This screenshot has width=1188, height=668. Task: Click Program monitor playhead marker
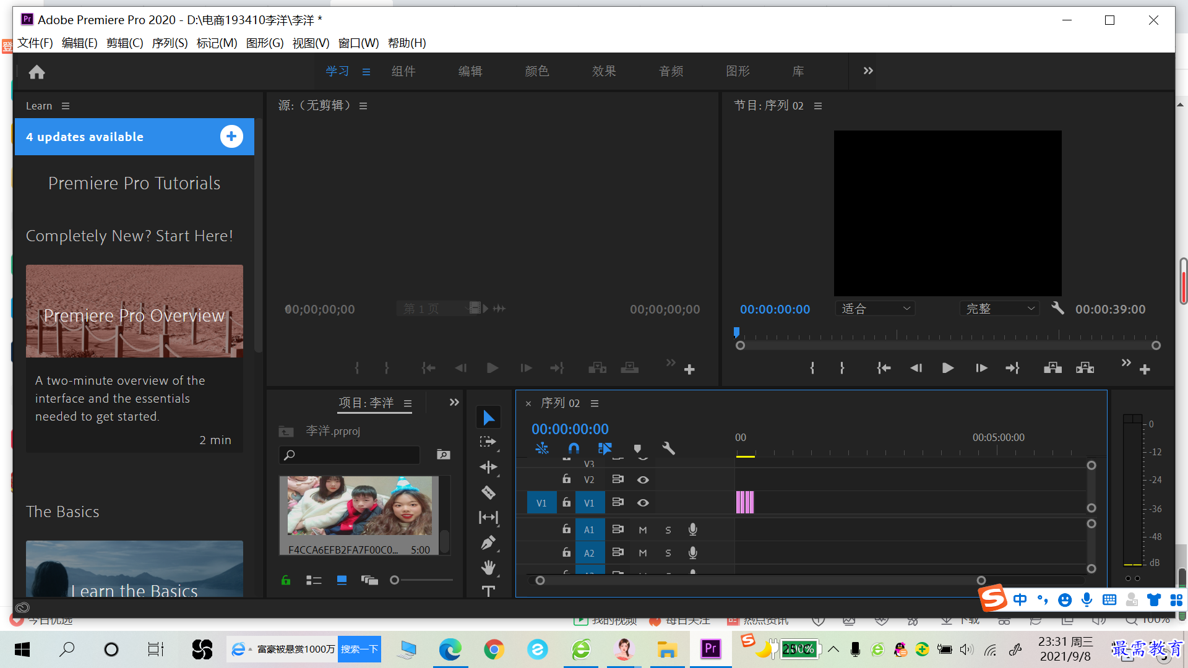(x=736, y=332)
